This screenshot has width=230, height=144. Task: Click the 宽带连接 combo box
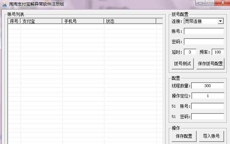pos(204,21)
